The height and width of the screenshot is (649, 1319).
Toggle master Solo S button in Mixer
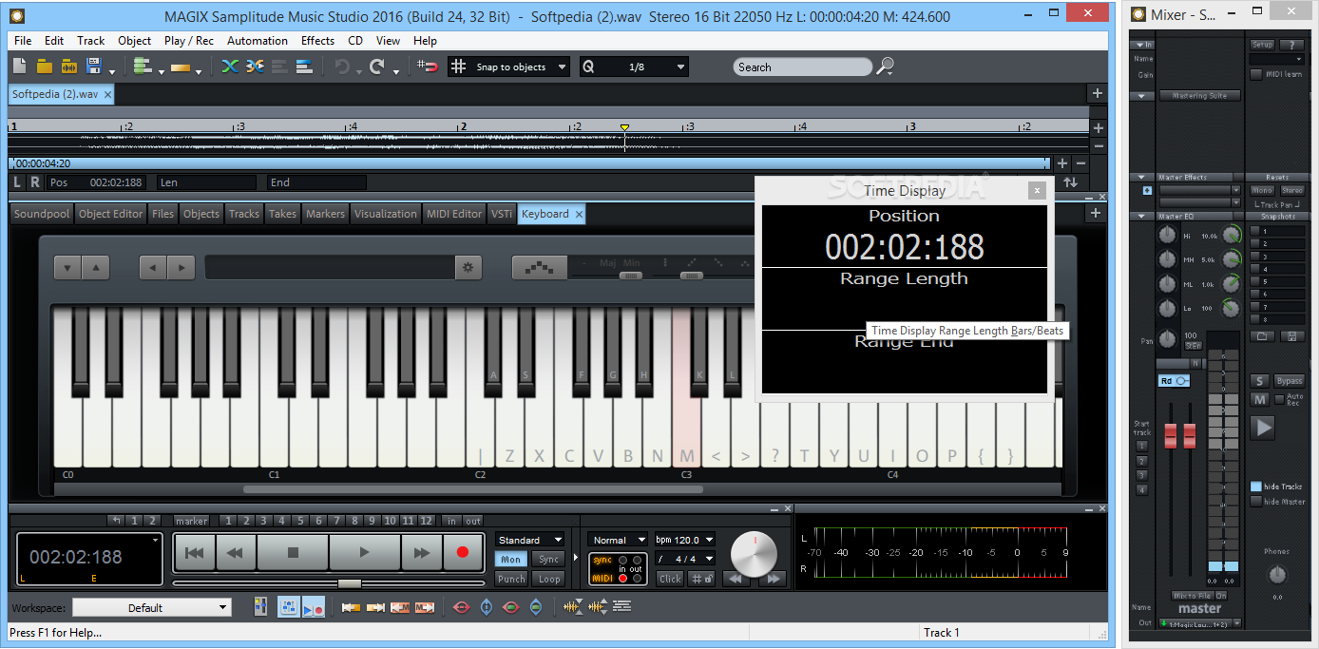(1259, 381)
